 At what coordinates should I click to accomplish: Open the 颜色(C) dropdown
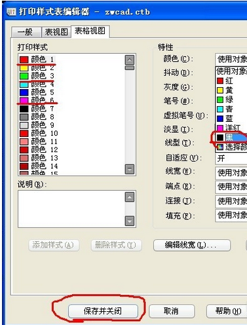pyautogui.click(x=231, y=59)
